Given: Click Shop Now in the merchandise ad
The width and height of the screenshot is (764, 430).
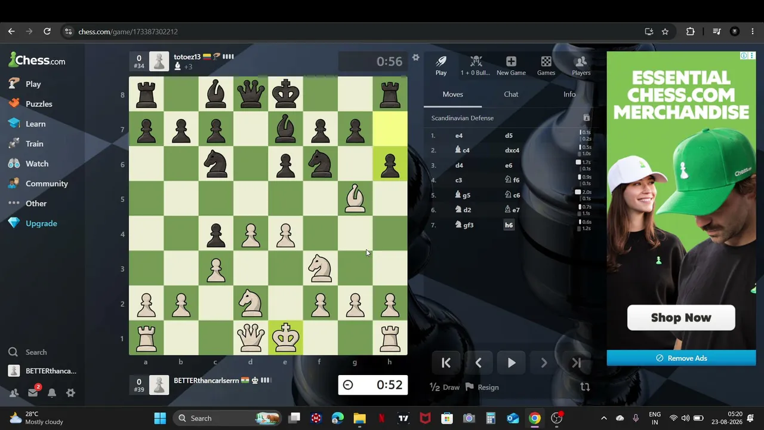Looking at the screenshot, I should [x=681, y=318].
